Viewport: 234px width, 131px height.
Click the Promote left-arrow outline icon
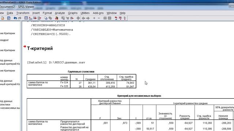83,18
